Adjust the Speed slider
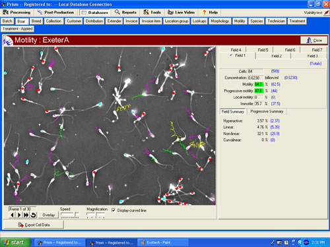The height and width of the screenshot is (247, 330). click(x=70, y=214)
